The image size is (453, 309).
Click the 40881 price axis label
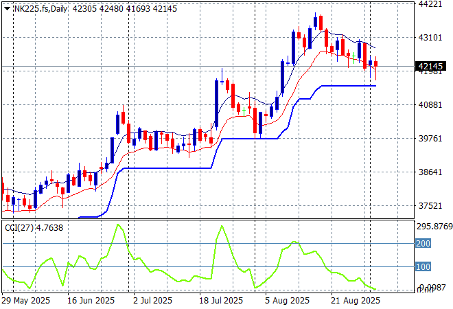point(432,105)
